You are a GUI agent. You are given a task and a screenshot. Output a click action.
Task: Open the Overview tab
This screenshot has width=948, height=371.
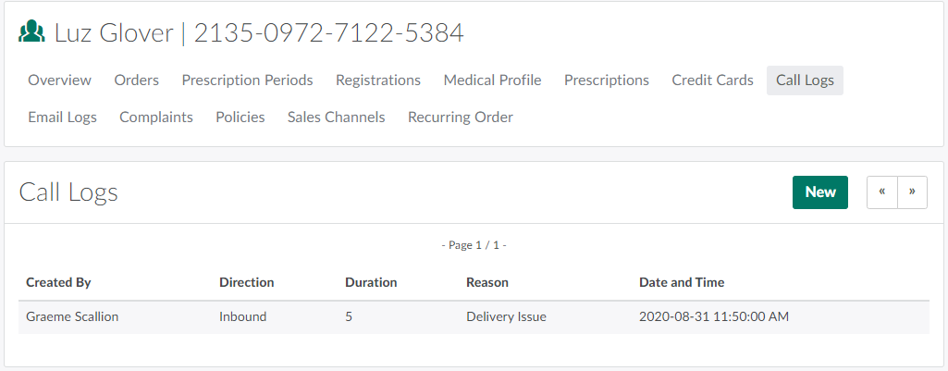tap(59, 80)
